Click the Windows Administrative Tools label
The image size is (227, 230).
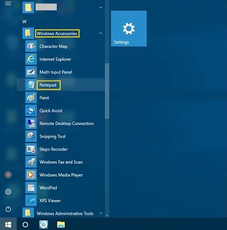[x=65, y=214]
